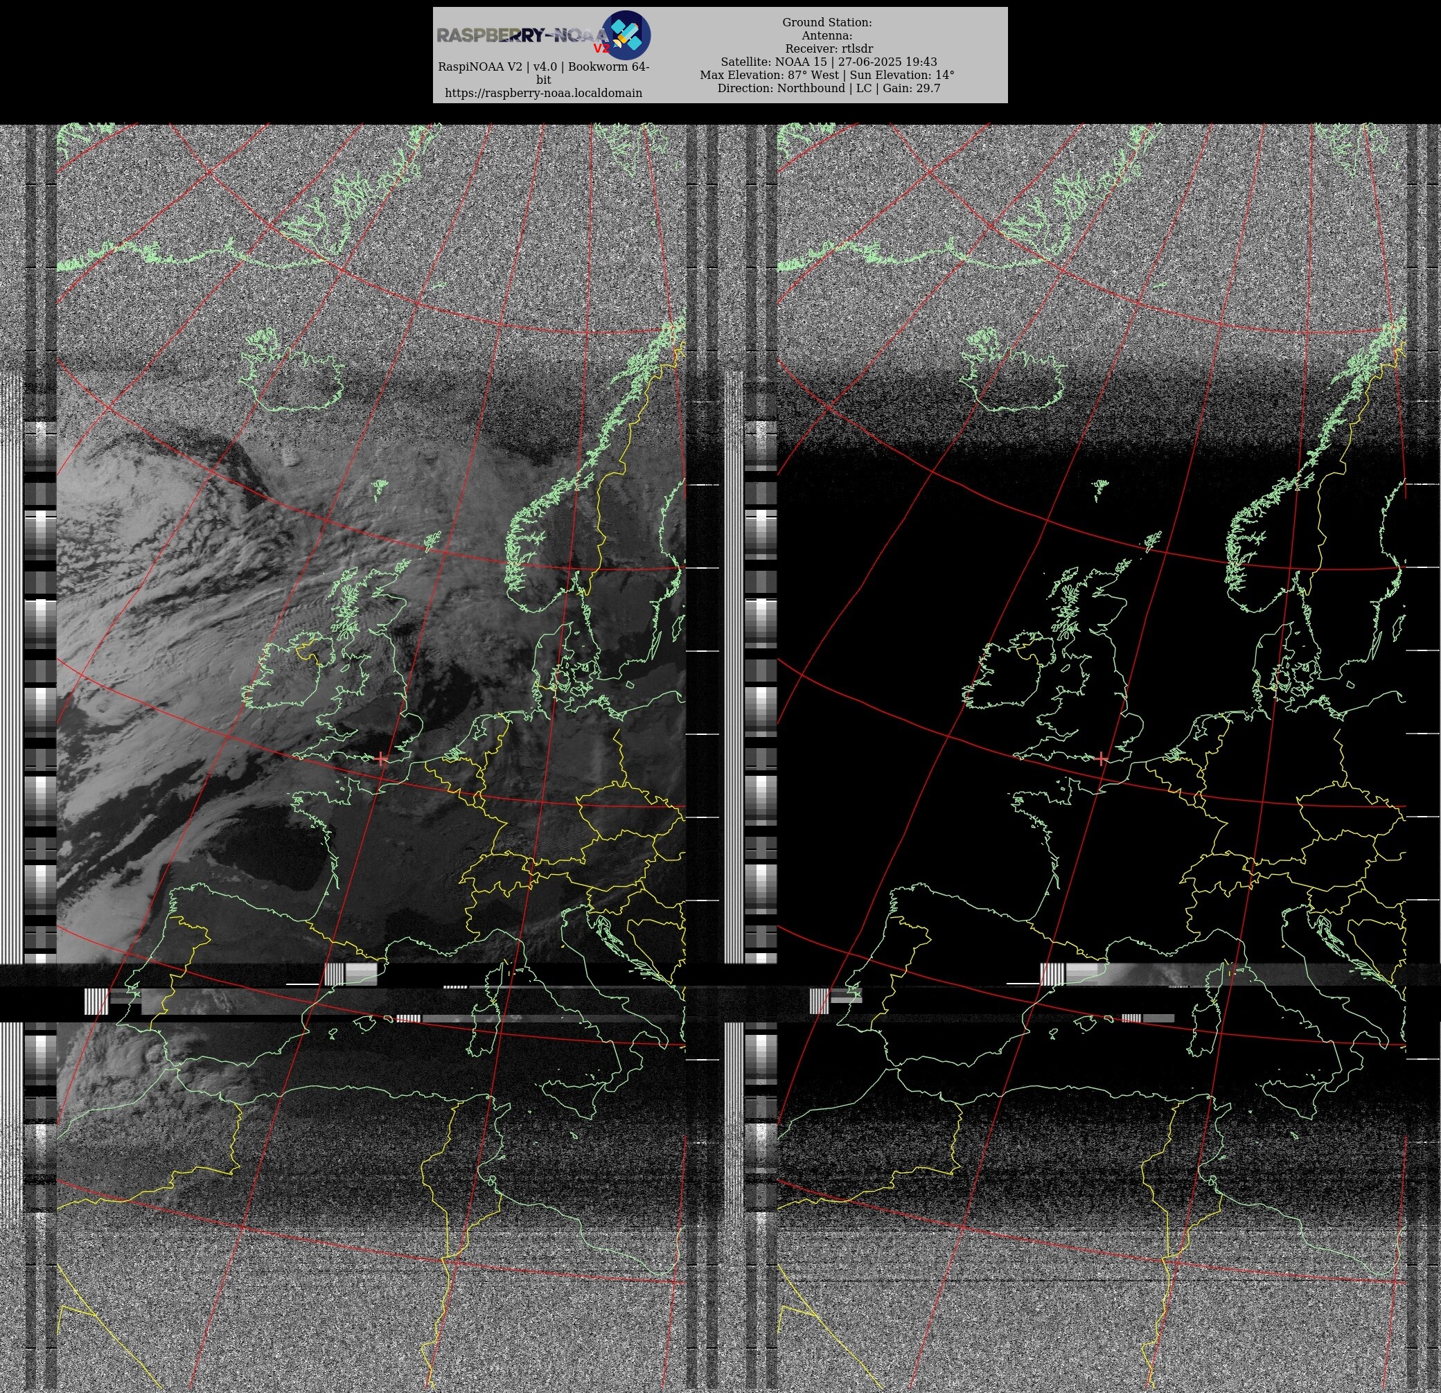Click the satellite logo icon in header

(626, 35)
